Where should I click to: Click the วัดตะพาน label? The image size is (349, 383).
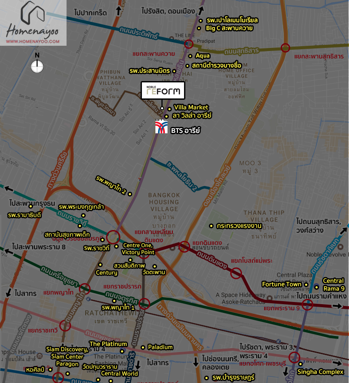point(154,272)
